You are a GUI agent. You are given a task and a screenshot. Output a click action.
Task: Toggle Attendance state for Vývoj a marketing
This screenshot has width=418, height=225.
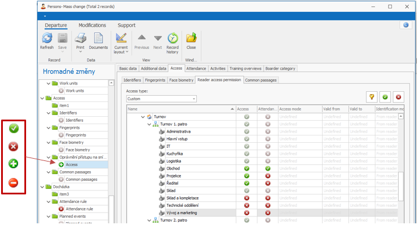pyautogui.click(x=268, y=213)
